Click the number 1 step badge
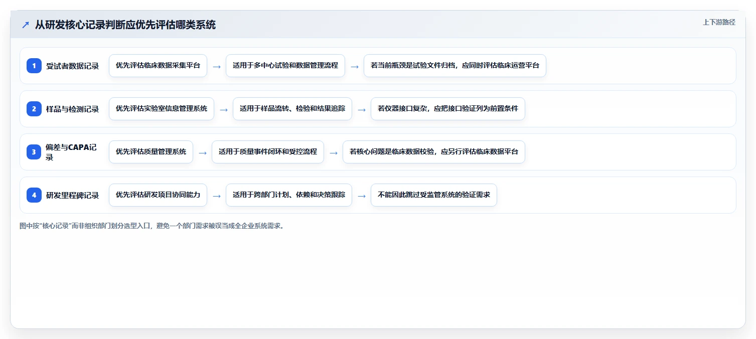The height and width of the screenshot is (339, 756). (34, 66)
